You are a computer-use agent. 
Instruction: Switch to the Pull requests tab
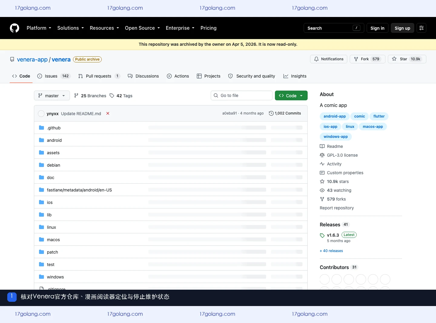pyautogui.click(x=99, y=76)
